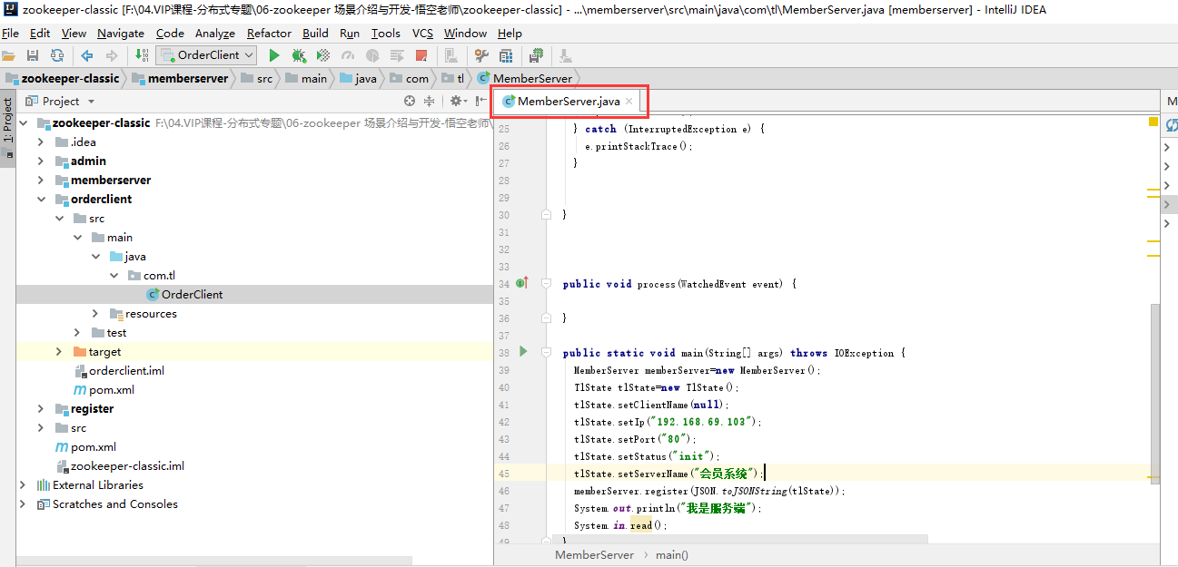This screenshot has height=567, width=1178.
Task: Click implements gutter icon at line 34
Action: (x=522, y=283)
